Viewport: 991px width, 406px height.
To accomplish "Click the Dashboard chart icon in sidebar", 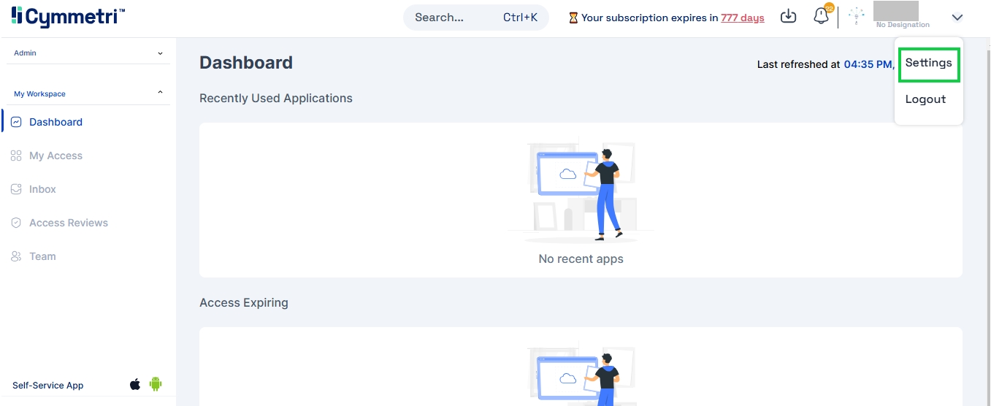I will 16,122.
